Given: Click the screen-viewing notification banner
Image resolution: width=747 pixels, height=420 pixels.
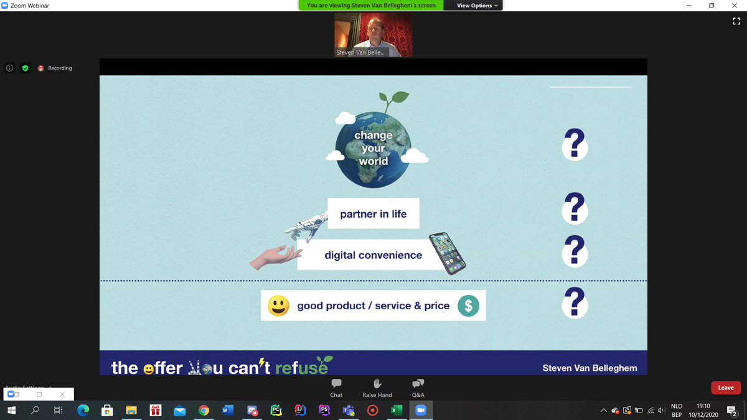Looking at the screenshot, I should click(371, 6).
